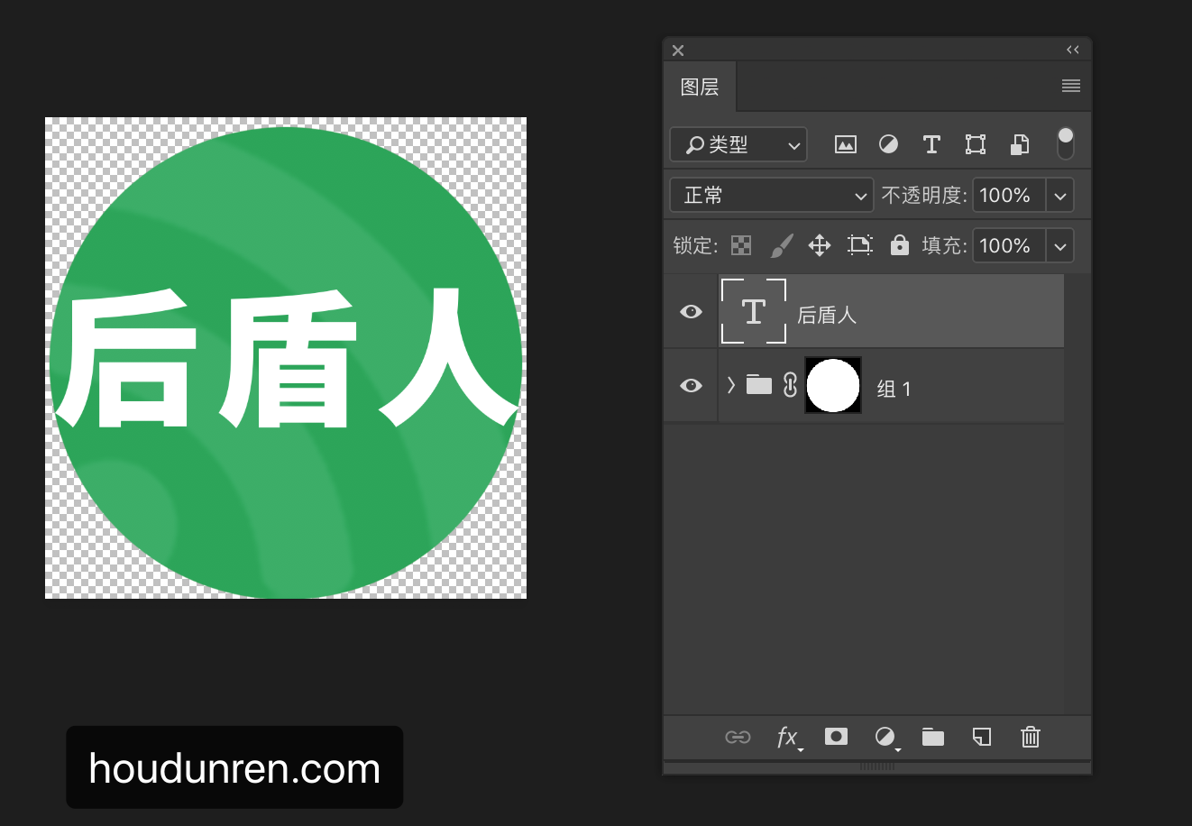Open the 类型 filter type dropdown
Image resolution: width=1192 pixels, height=826 pixels.
point(738,144)
